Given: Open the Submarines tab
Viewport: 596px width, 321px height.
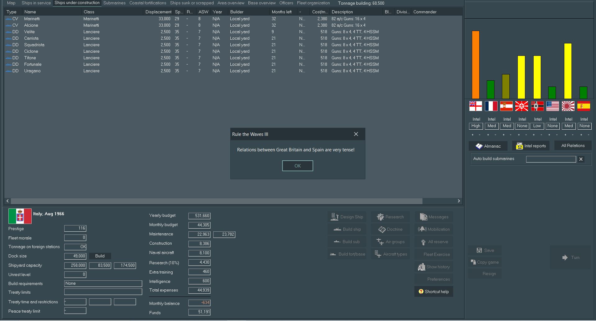Looking at the screenshot, I should click(x=114, y=3).
